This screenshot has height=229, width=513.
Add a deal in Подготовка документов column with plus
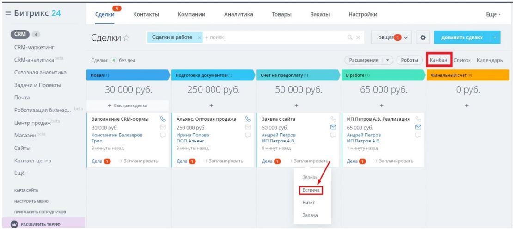pyautogui.click(x=211, y=106)
